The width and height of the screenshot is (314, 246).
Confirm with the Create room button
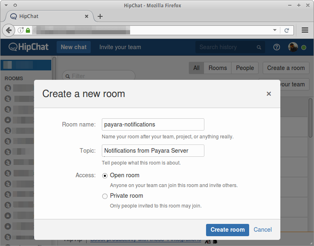(227, 230)
